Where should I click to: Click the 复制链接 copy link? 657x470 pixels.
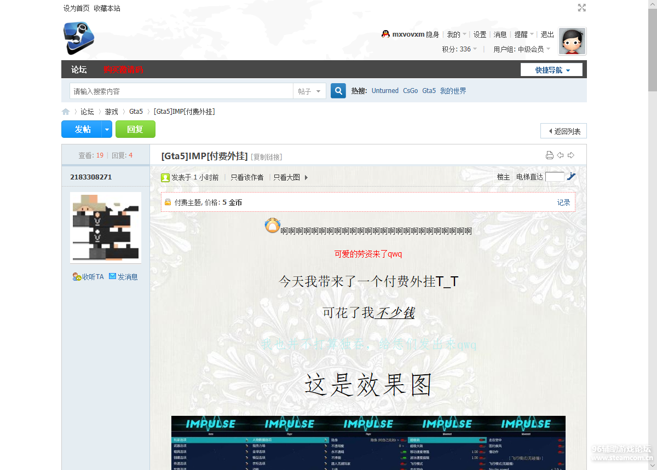[x=267, y=157]
